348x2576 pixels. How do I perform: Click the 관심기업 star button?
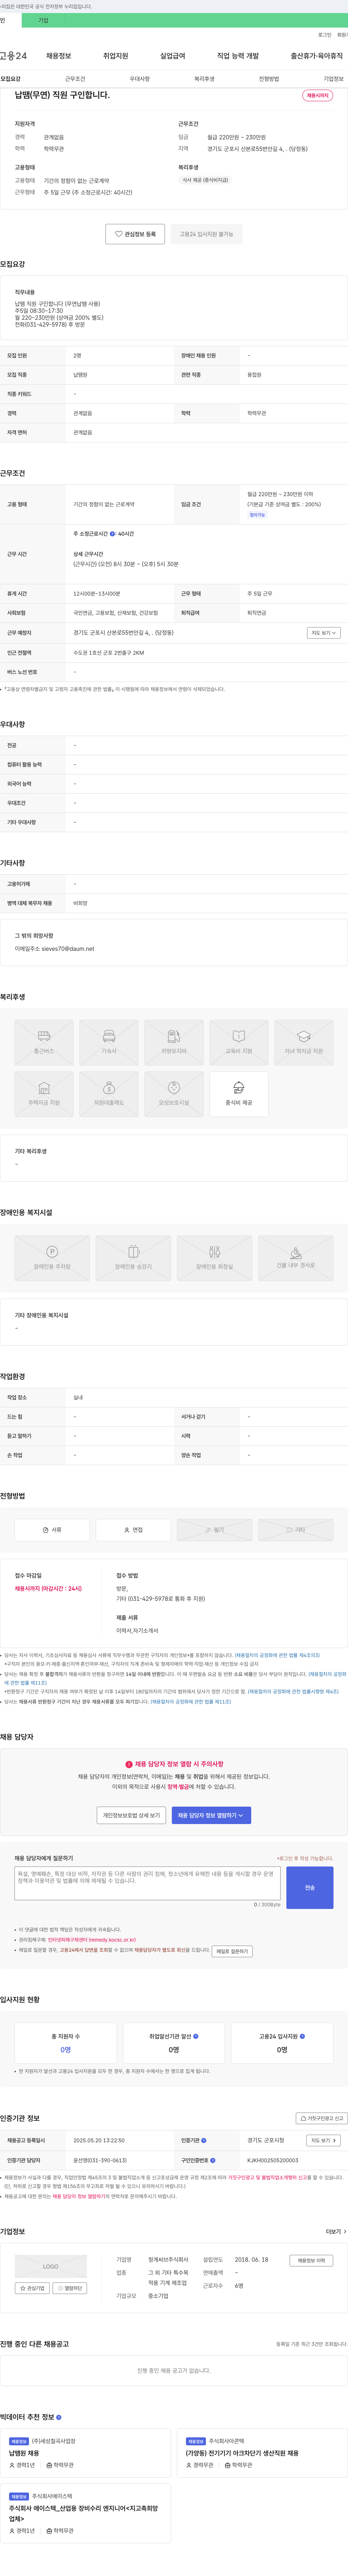pos(32,2288)
